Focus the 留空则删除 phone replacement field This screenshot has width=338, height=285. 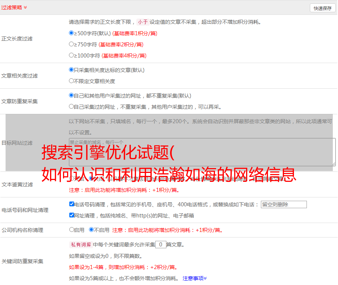click(x=284, y=204)
